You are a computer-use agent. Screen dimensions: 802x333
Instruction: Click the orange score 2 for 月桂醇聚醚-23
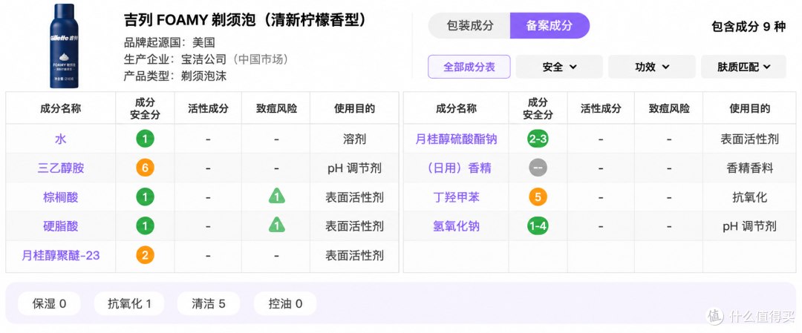(145, 255)
